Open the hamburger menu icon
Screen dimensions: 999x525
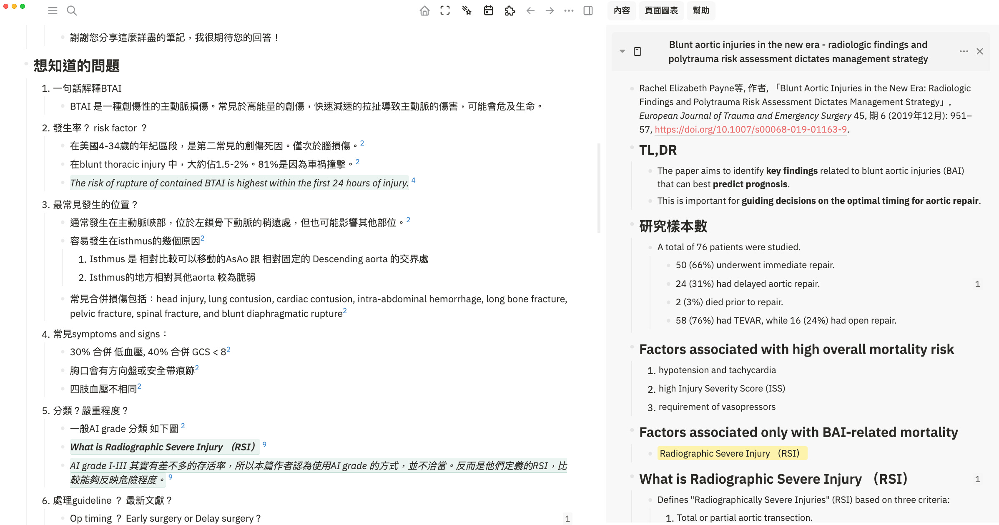pos(53,11)
